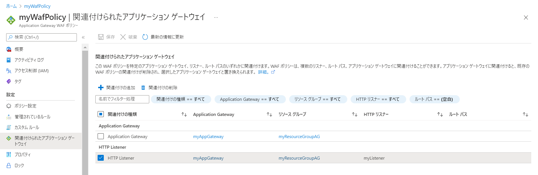Viewport: 538px width, 175px height.
Task: Click the refresh (最新の情報に更新) circular arrow icon
Action: [145, 37]
